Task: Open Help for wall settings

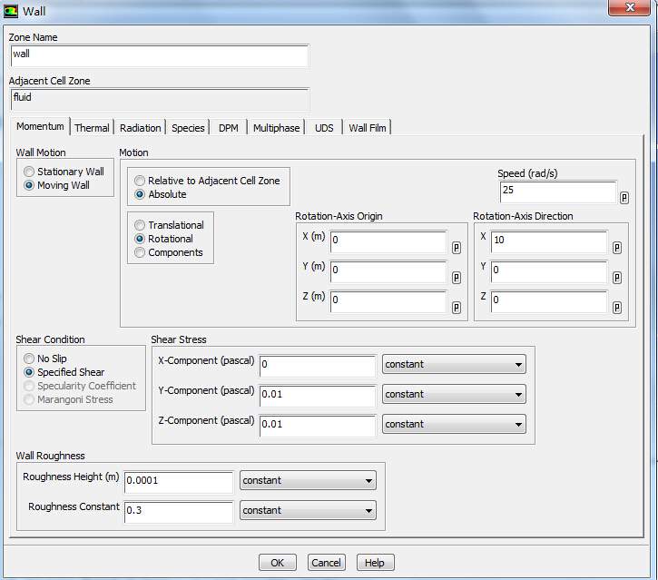Action: [x=375, y=563]
